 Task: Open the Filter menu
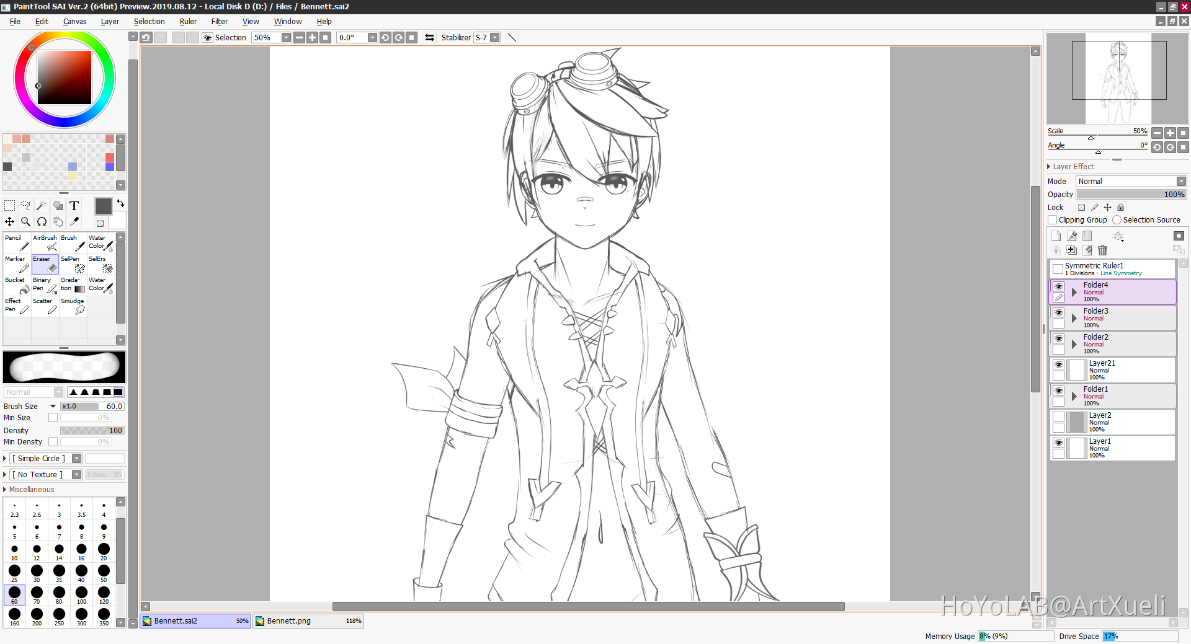220,22
